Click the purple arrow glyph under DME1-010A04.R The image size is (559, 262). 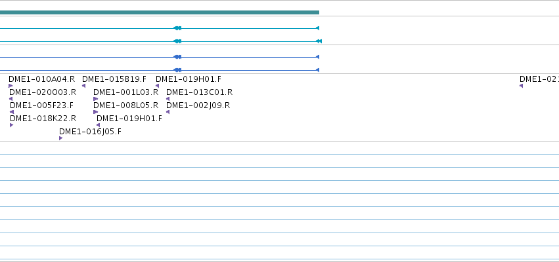11,86
